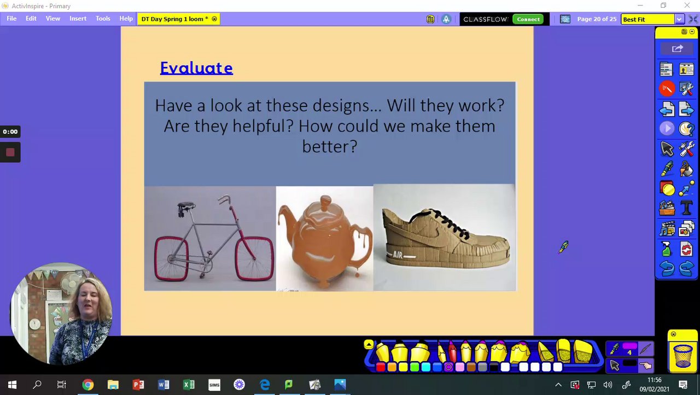Toggle Design Mode in the toolbox
Image resolution: width=700 pixels, height=395 pixels.
686,88
